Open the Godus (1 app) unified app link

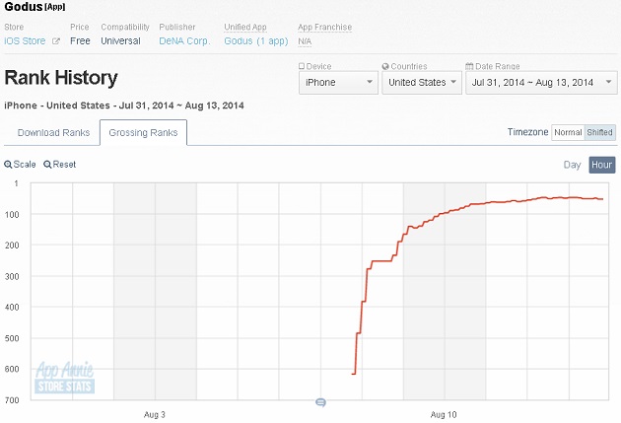256,41
